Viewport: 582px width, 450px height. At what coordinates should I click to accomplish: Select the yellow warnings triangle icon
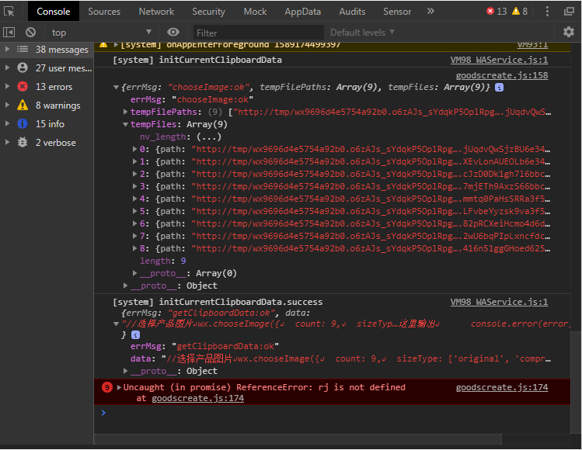coord(23,106)
